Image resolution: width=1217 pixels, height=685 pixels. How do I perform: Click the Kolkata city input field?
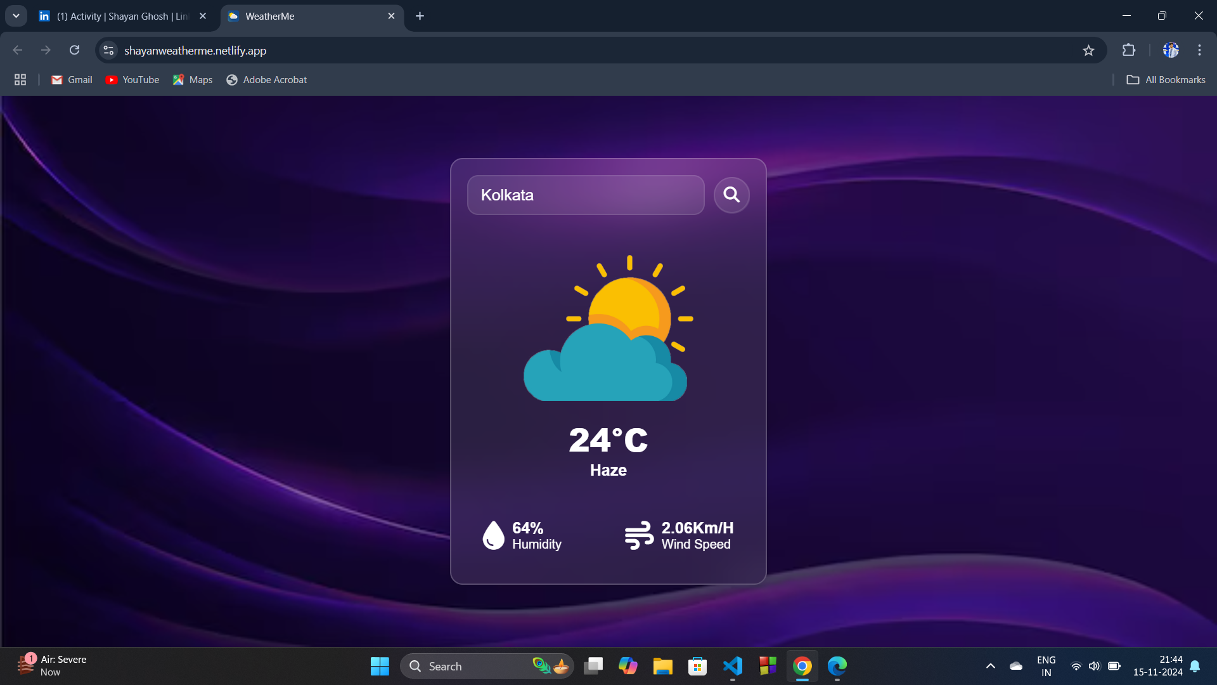pos(585,195)
